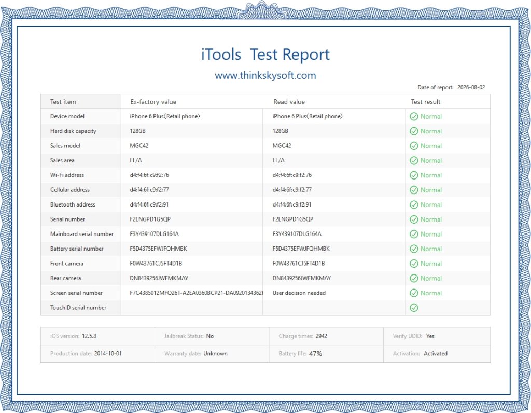
Task: Open the www.thinkskysoft.com link
Action: pos(265,75)
